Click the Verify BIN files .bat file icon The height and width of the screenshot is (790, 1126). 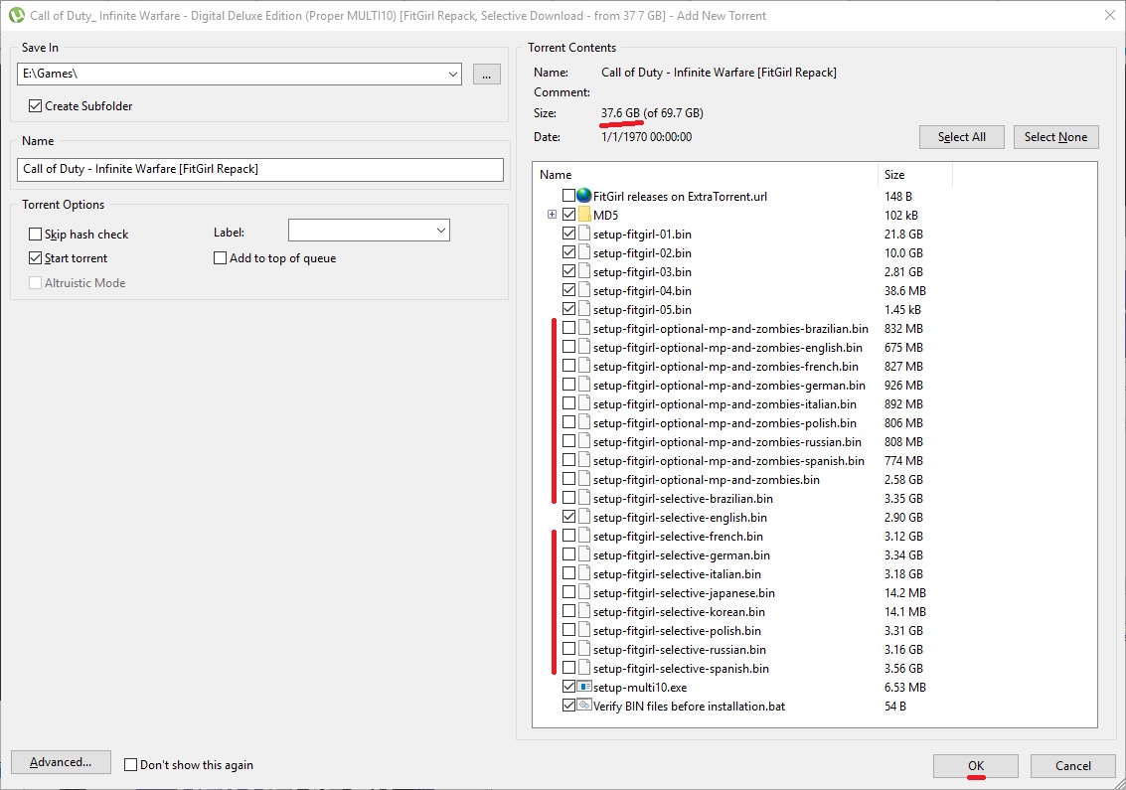tap(583, 706)
